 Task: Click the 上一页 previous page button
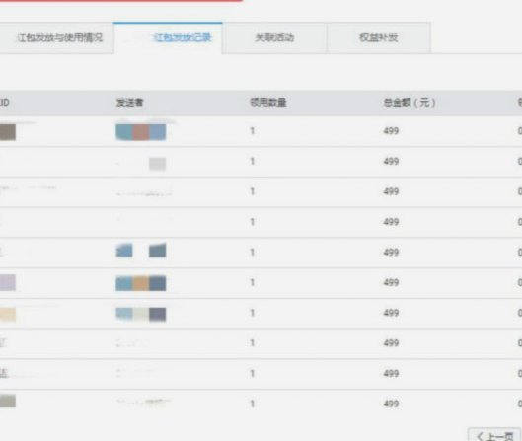pos(494,435)
